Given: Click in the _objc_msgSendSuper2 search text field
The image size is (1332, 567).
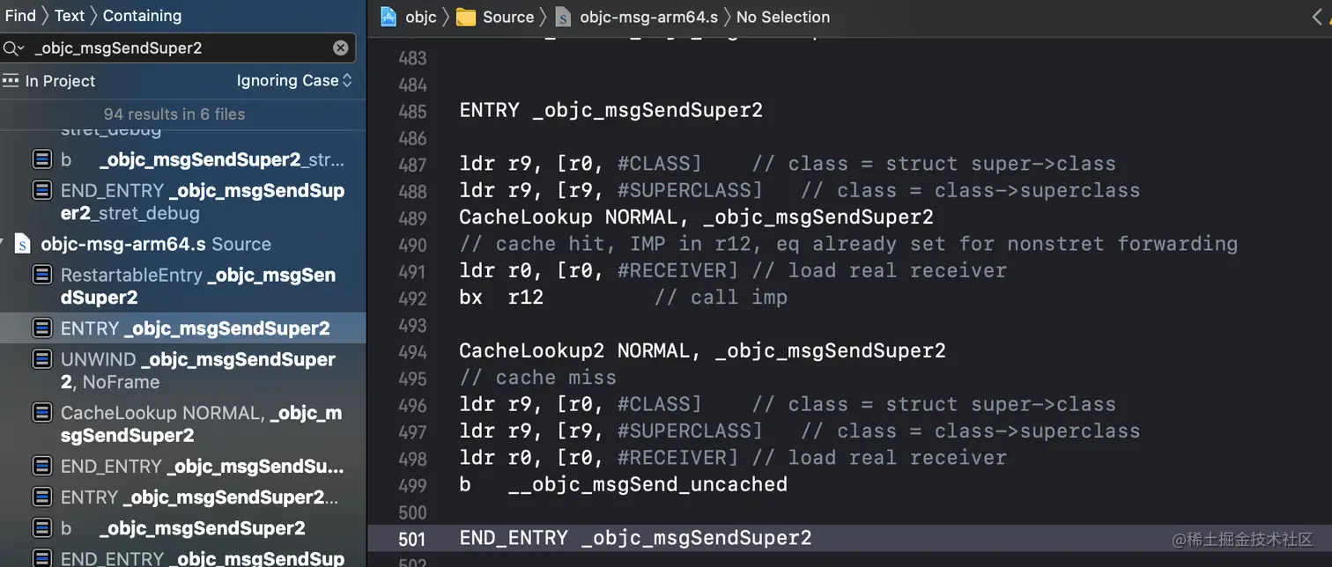Looking at the screenshot, I should click(x=176, y=48).
